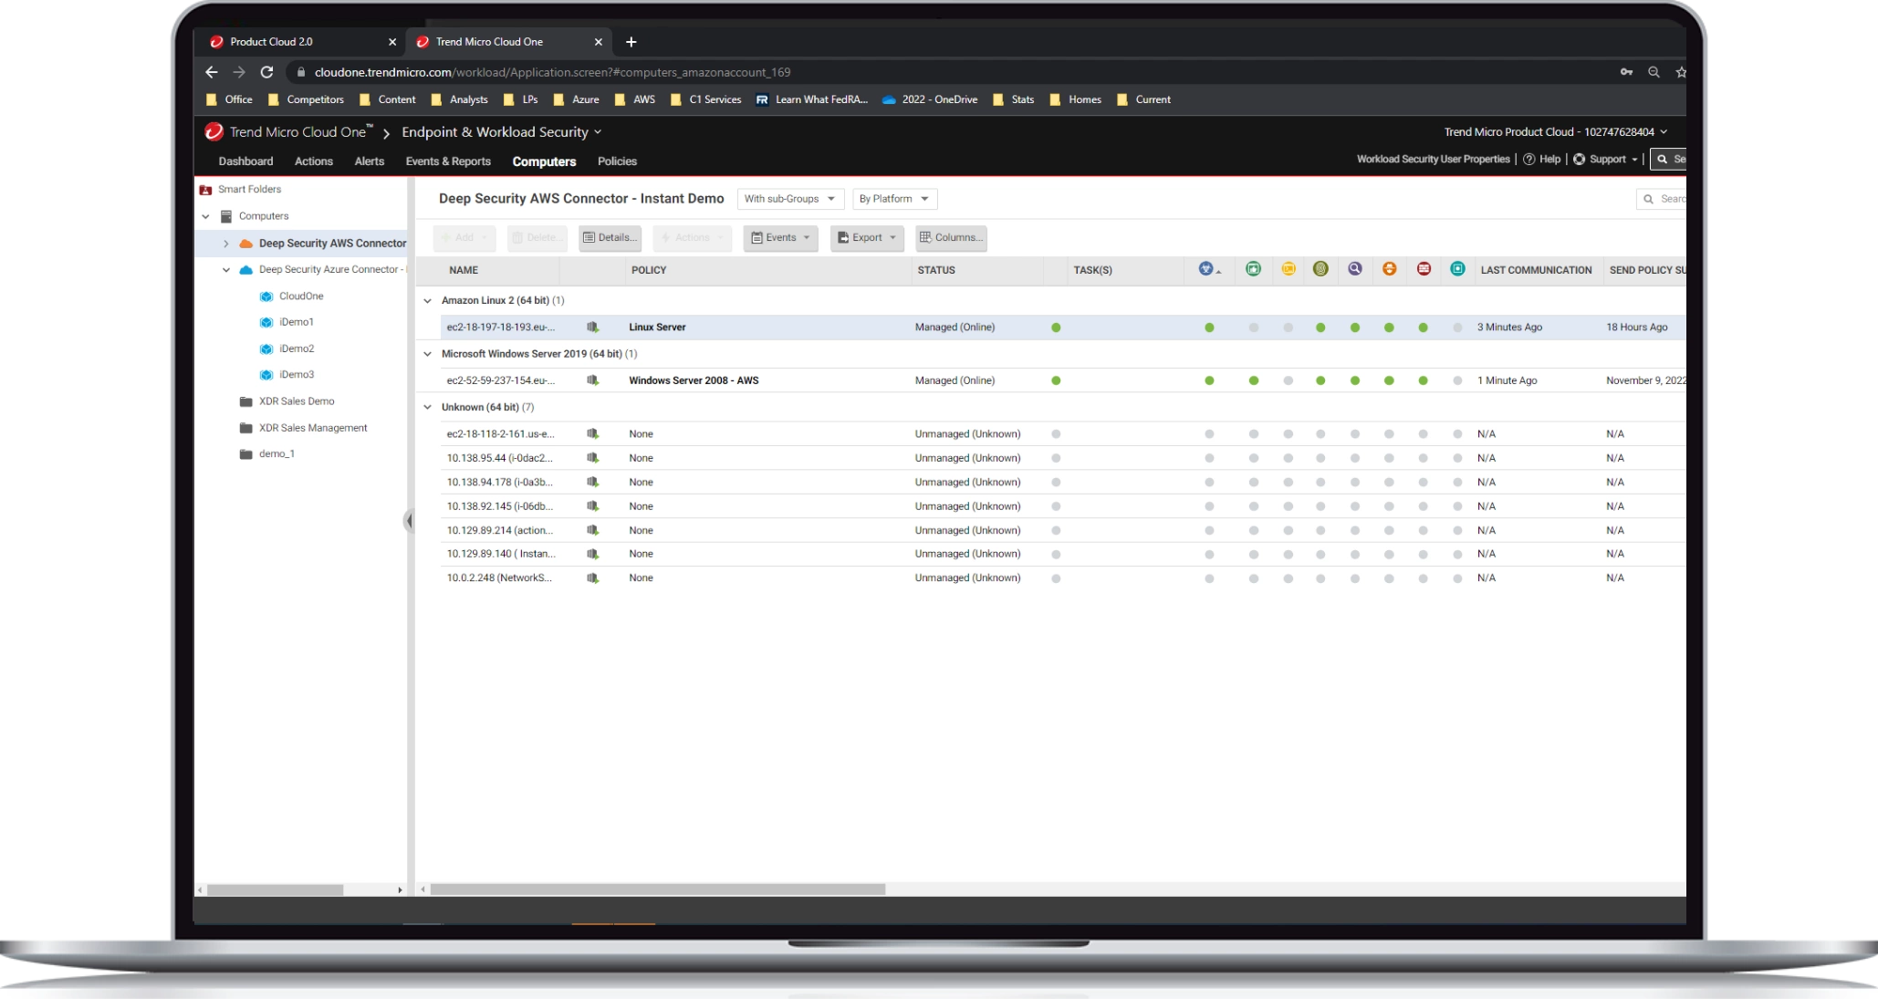Screen dimensions: 1878x999
Task: Click the yellow monitor column header icon
Action: pyautogui.click(x=1289, y=269)
